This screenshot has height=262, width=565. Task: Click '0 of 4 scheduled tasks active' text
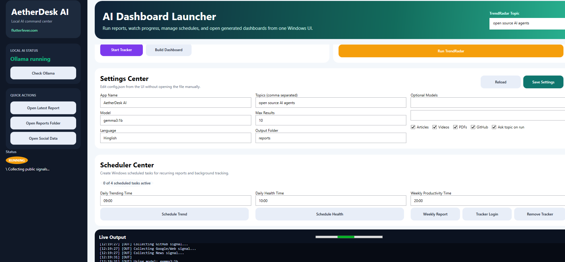click(127, 183)
